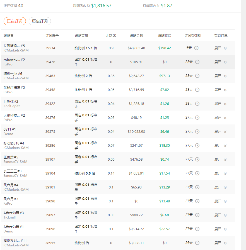Expand orders for robertov #2 row
The height and width of the screenshot is (250, 246).
(x=220, y=62)
